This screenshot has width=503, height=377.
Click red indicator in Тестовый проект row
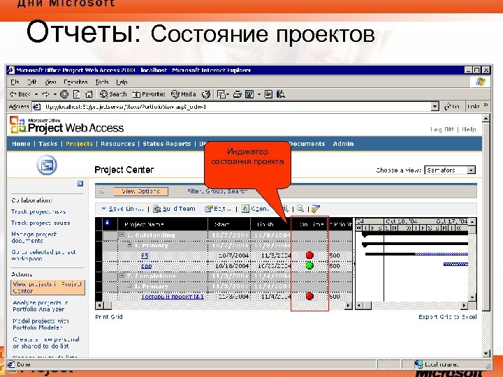(x=309, y=296)
